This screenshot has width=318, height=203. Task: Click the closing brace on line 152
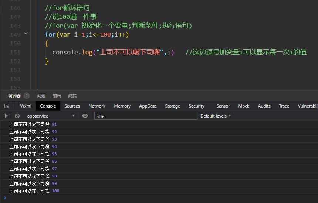click(47, 61)
